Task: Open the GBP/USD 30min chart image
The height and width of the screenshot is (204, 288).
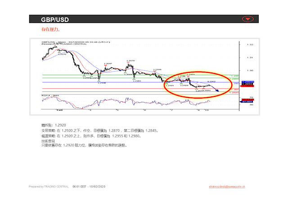Action: (144, 77)
